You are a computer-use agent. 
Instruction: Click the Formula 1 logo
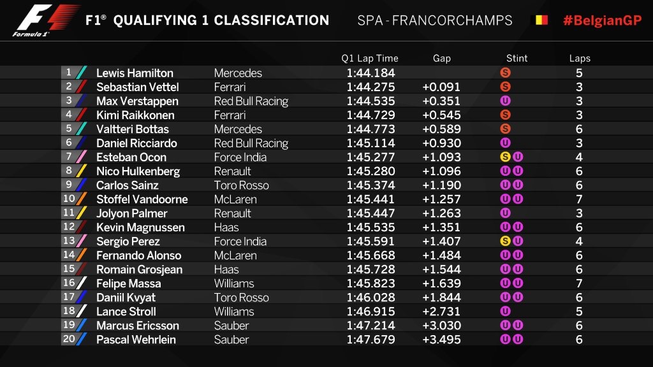[x=46, y=20]
